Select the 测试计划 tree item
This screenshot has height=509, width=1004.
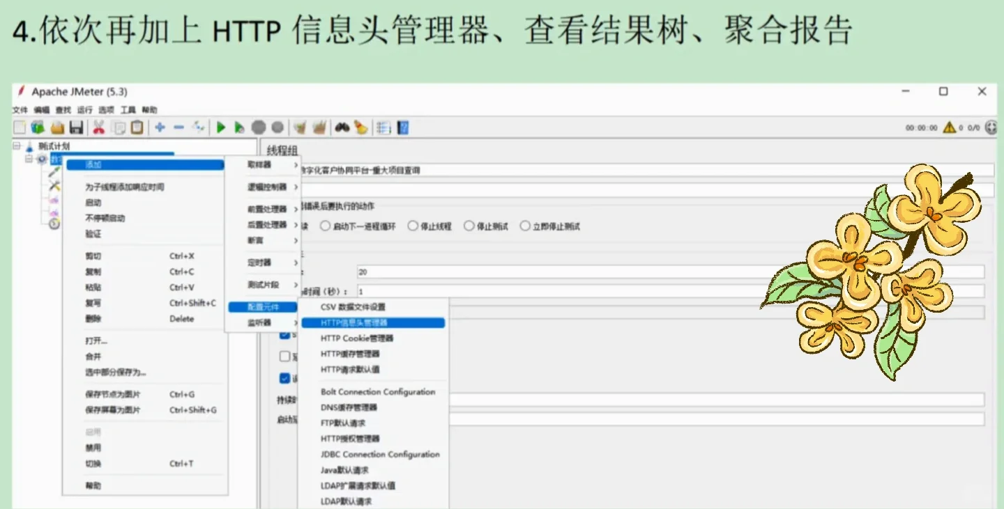click(x=54, y=146)
